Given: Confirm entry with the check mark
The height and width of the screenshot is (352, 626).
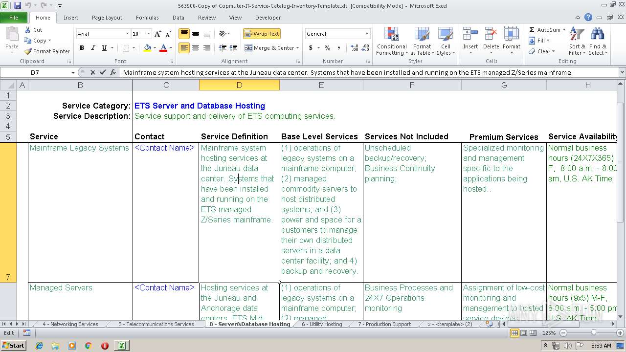Looking at the screenshot, I should pos(103,72).
